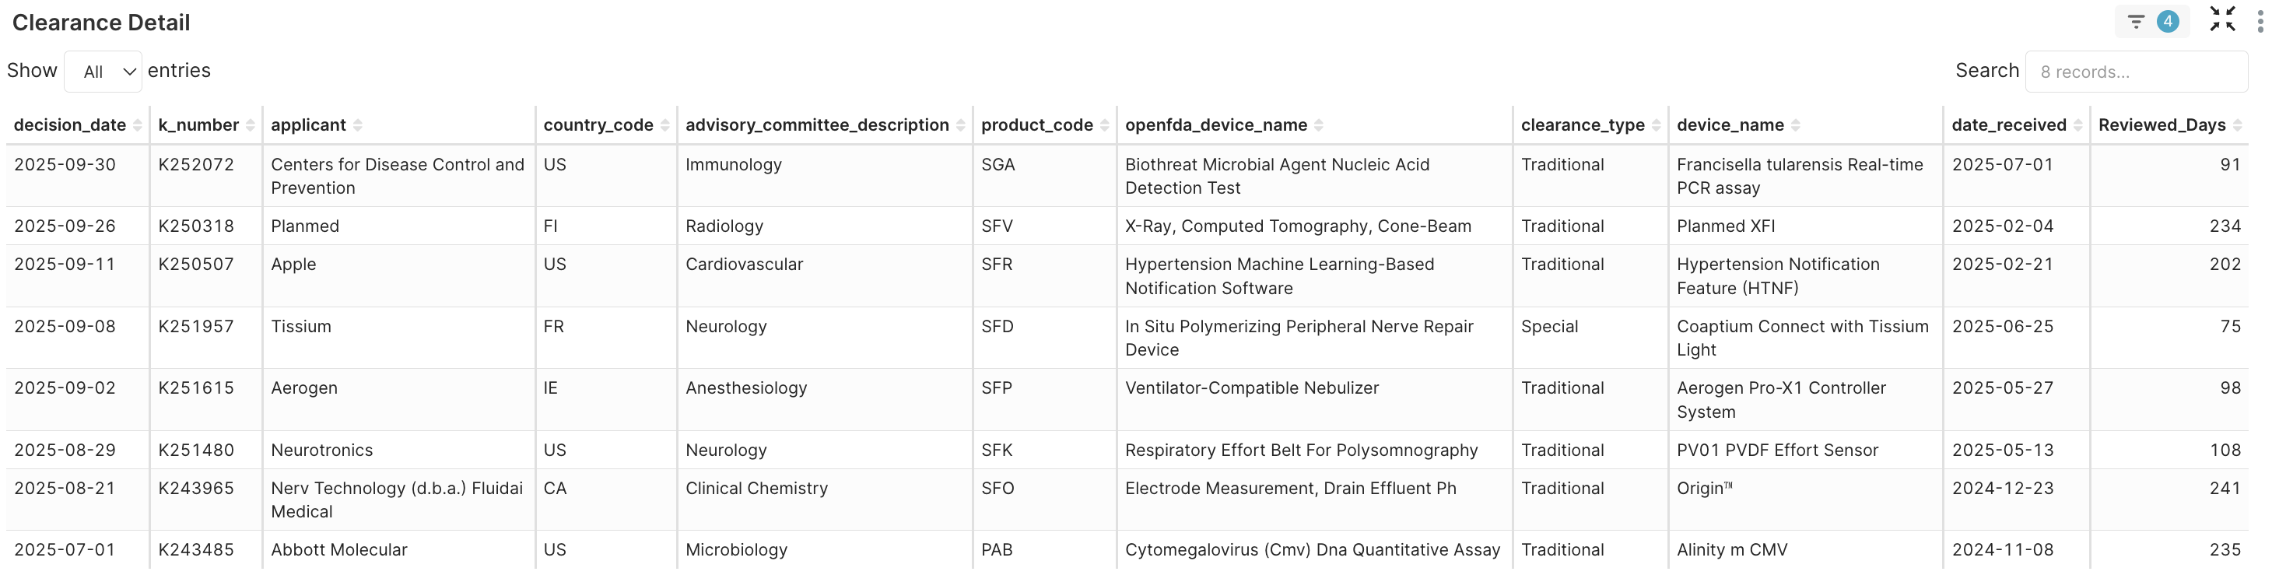Sort table by k_number sort icon

(x=251, y=126)
